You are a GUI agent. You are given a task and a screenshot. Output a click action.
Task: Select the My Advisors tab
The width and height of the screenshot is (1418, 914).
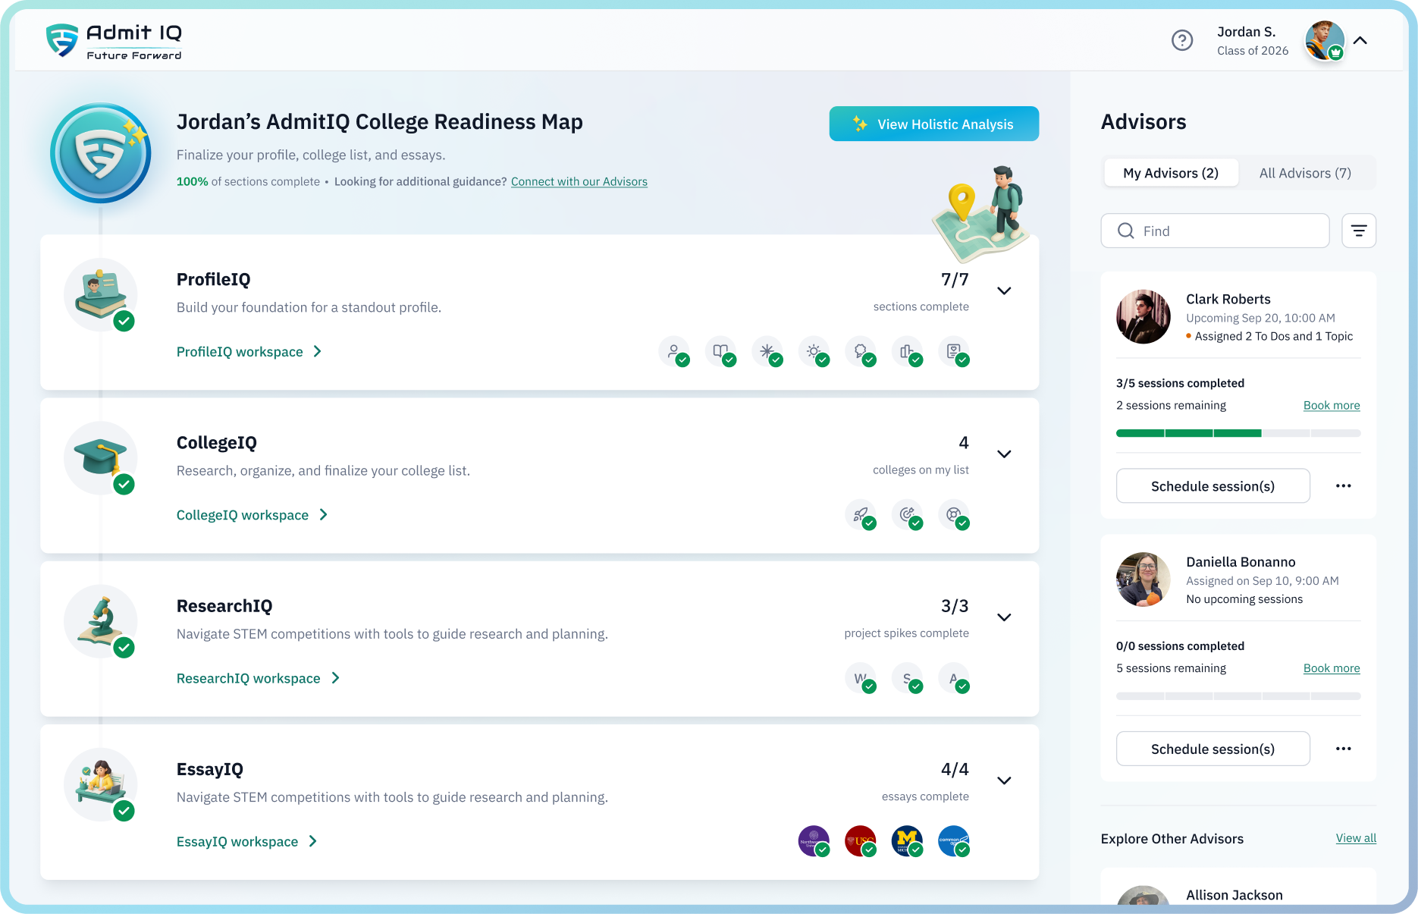[1170, 173]
